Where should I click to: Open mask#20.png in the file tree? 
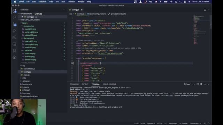tap(30, 29)
